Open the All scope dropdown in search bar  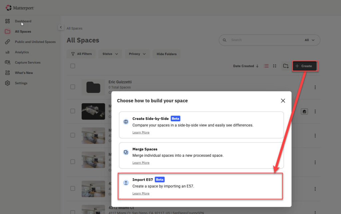(x=309, y=40)
